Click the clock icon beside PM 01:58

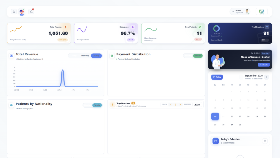(259, 53)
